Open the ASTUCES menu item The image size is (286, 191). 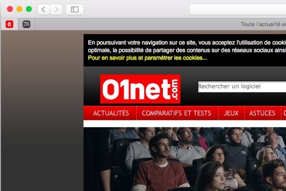click(262, 113)
